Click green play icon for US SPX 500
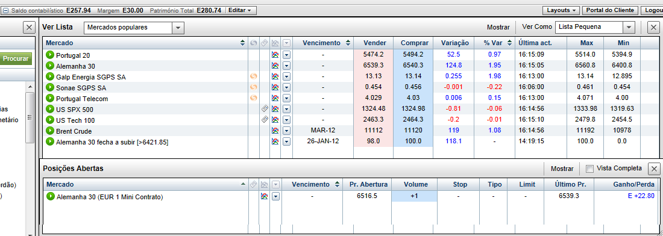The width and height of the screenshot is (663, 236). [50, 110]
